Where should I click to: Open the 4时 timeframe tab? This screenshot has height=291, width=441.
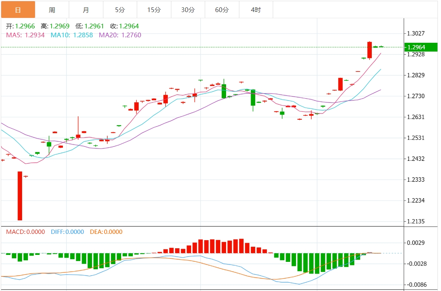pyautogui.click(x=256, y=10)
